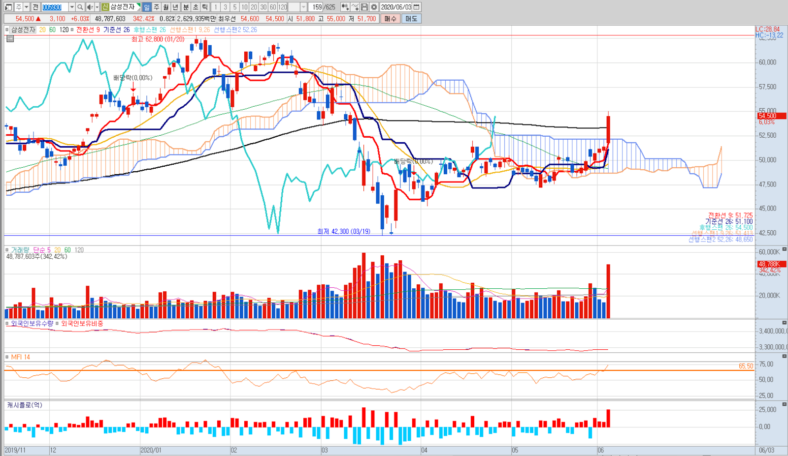The height and width of the screenshot is (456, 788).
Task: Switch to 틱 tick chart period
Action: (x=205, y=7)
